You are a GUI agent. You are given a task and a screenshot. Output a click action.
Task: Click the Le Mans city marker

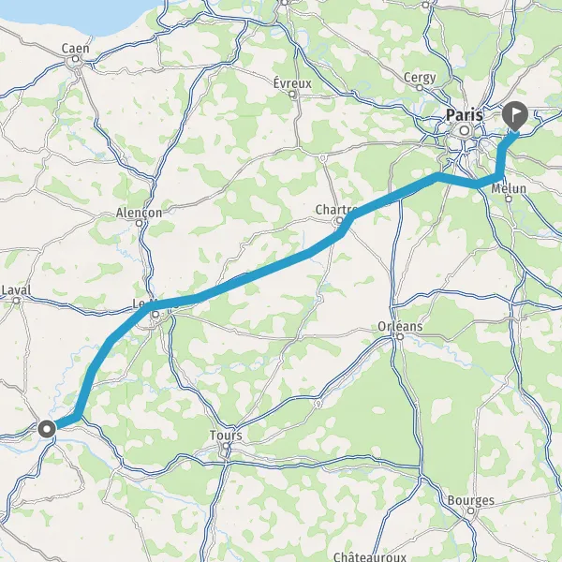(155, 315)
